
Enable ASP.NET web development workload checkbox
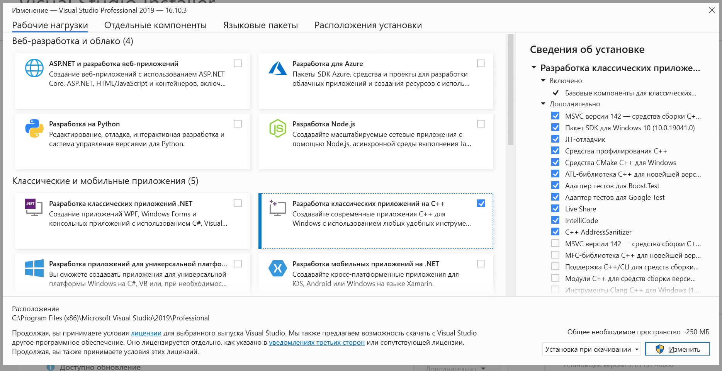[238, 63]
